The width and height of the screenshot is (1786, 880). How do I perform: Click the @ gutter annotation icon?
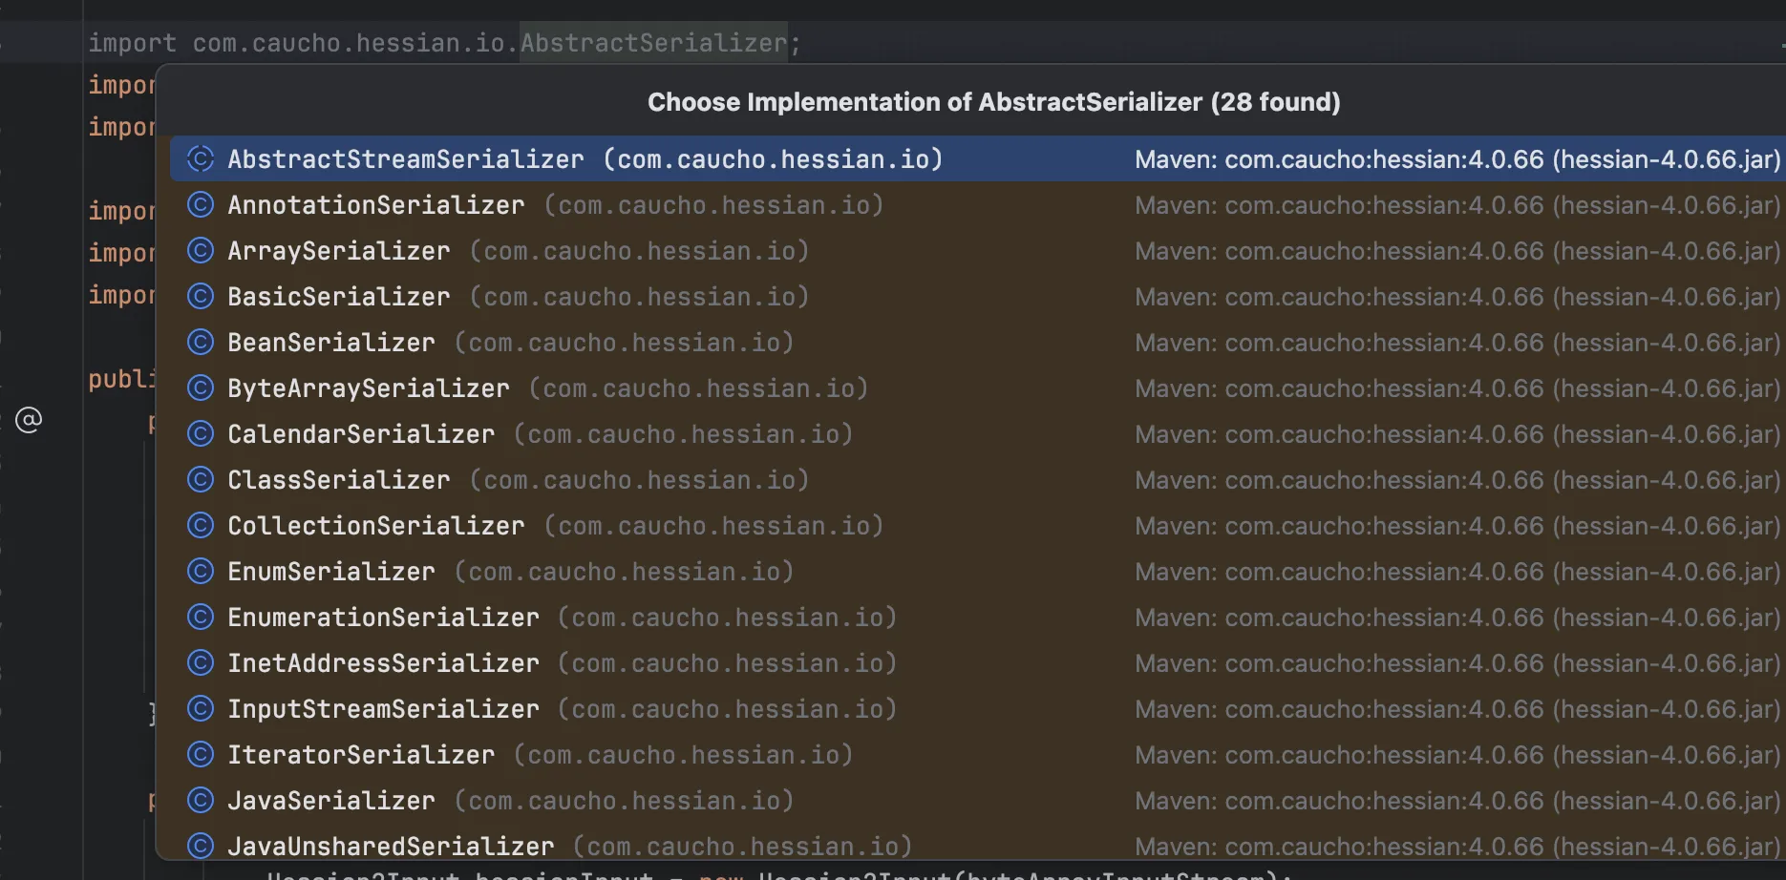pos(29,420)
